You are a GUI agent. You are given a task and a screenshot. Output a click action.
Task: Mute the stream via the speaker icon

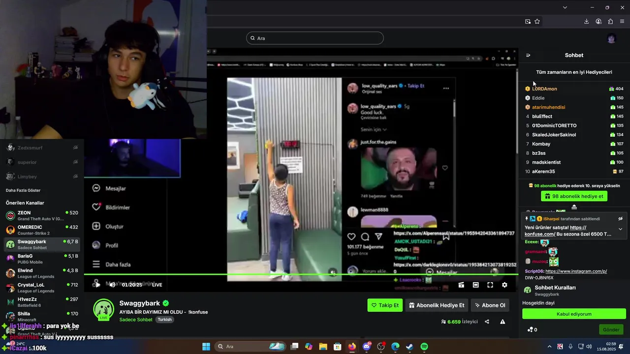[x=112, y=285]
